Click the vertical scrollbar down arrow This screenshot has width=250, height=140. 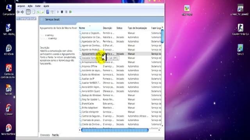click(162, 126)
